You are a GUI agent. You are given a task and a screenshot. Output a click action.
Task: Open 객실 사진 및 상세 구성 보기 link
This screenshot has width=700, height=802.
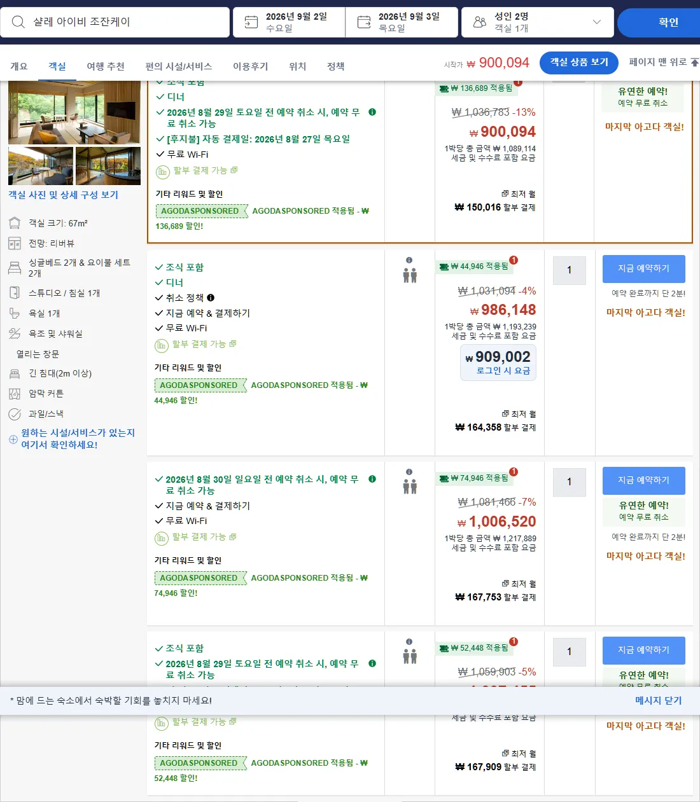(63, 195)
